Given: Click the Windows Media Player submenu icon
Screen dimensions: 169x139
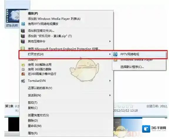Looking at the screenshot, I should 115,60.
